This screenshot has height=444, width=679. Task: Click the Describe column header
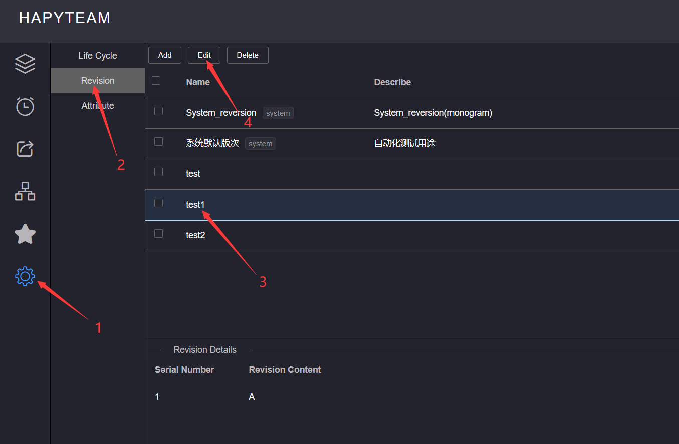(392, 82)
